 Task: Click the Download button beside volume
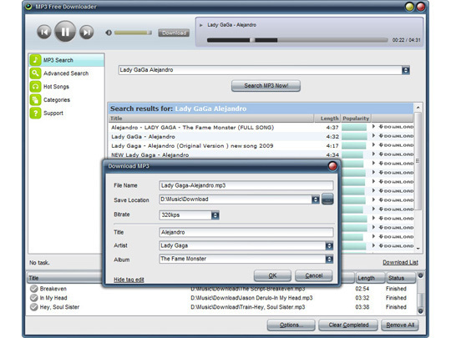(x=174, y=33)
